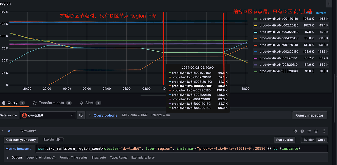This screenshot has width=337, height=165.
Task: Switch to the Query tab
Action: 12,103
